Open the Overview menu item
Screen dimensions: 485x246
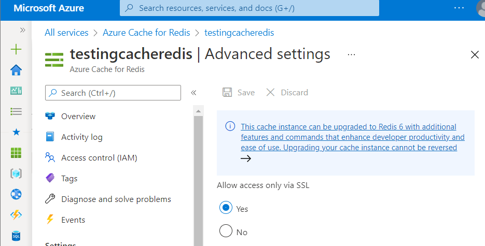click(78, 117)
